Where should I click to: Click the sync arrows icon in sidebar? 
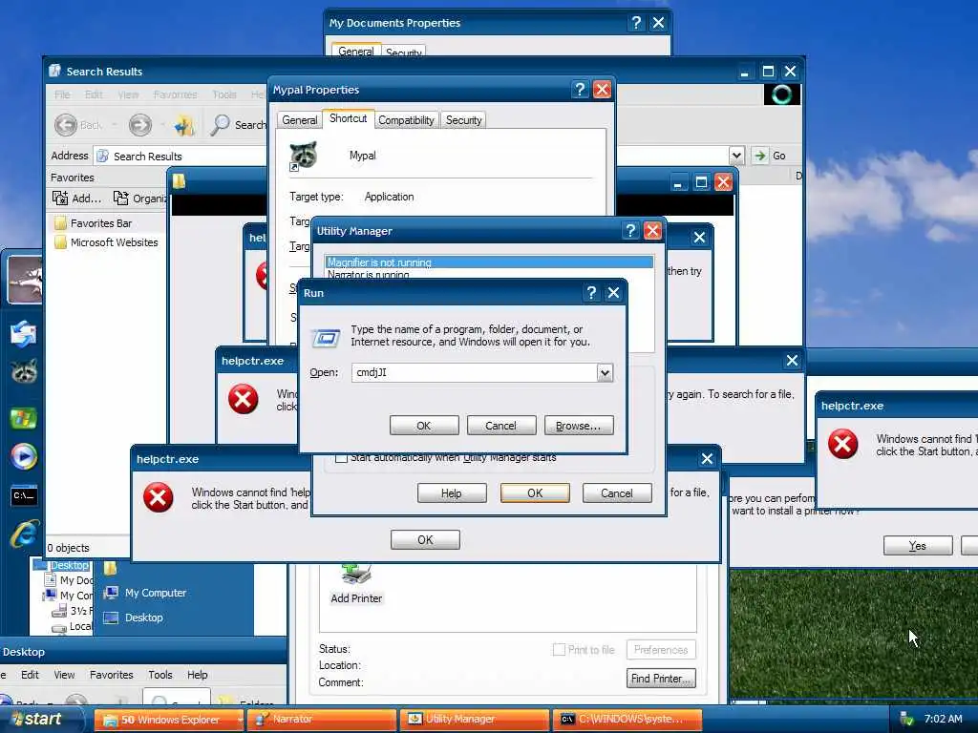24,333
